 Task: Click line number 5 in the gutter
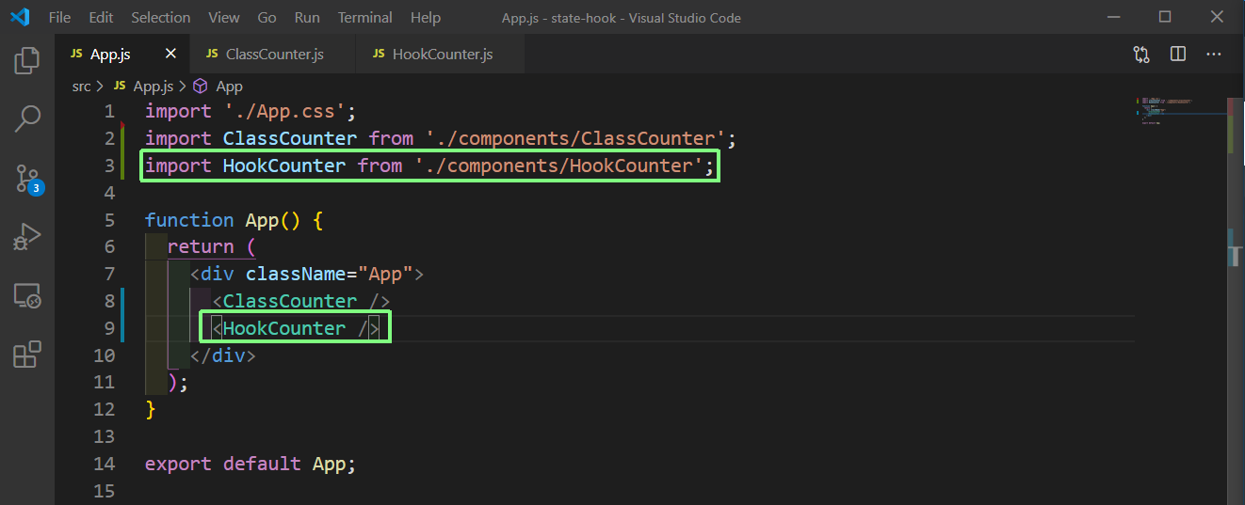pyautogui.click(x=109, y=220)
